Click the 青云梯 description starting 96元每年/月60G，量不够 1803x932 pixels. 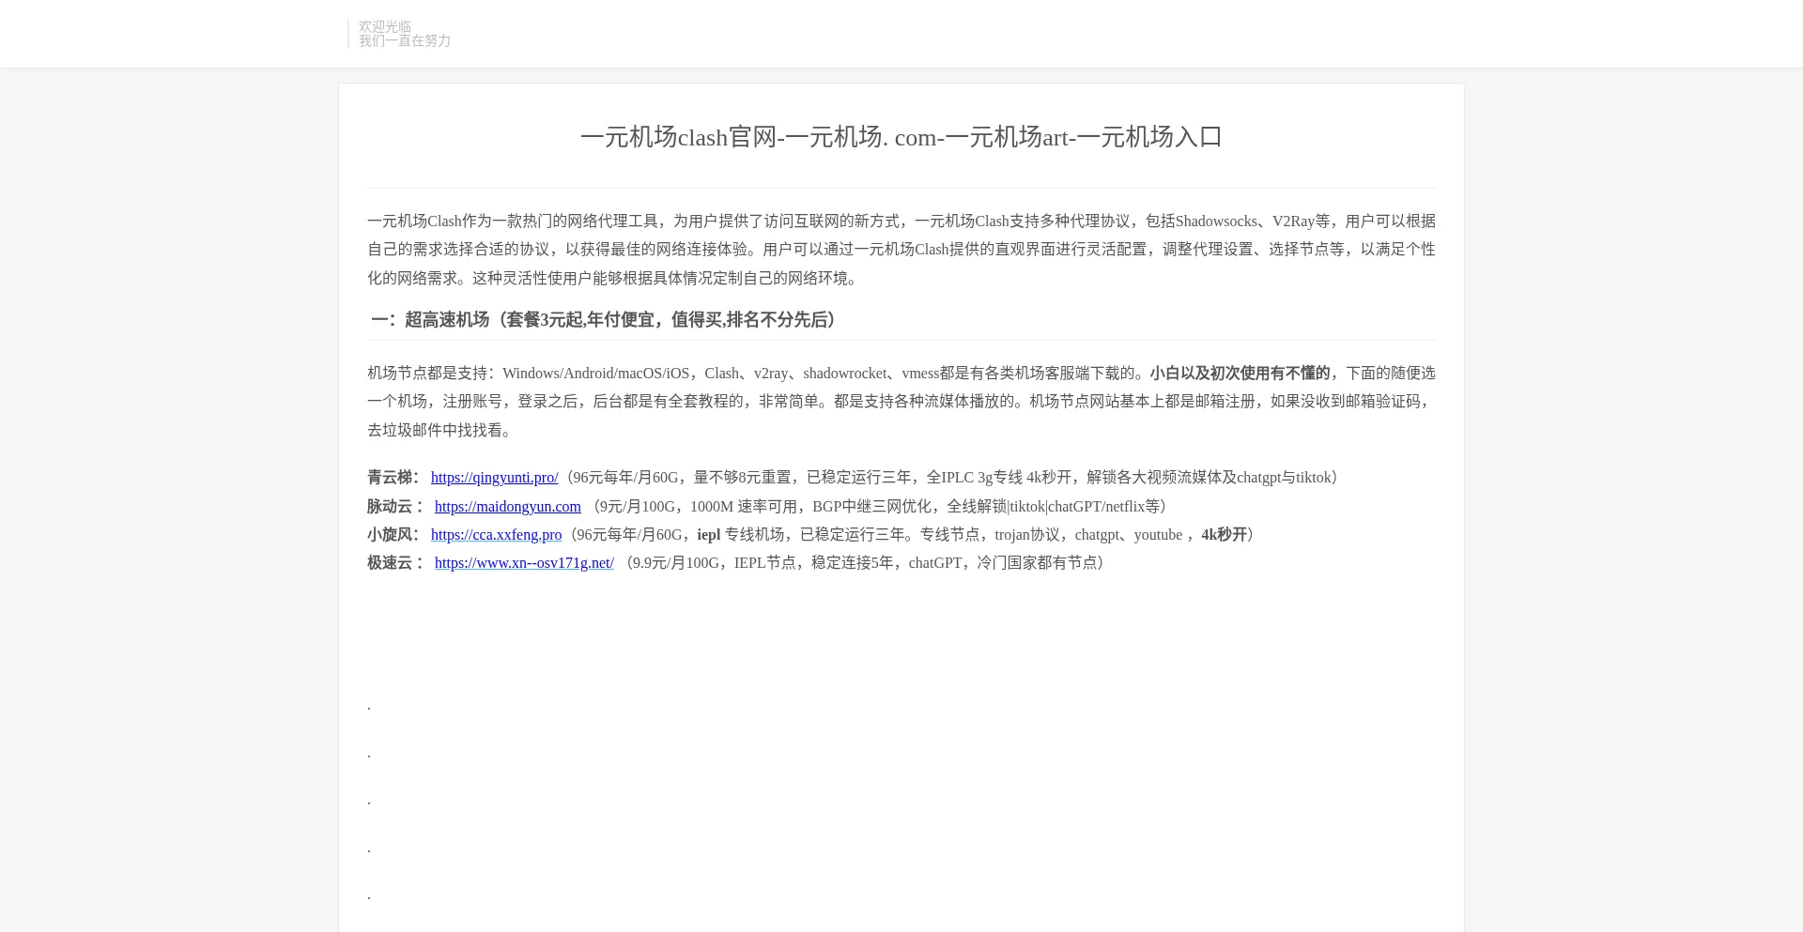(952, 478)
